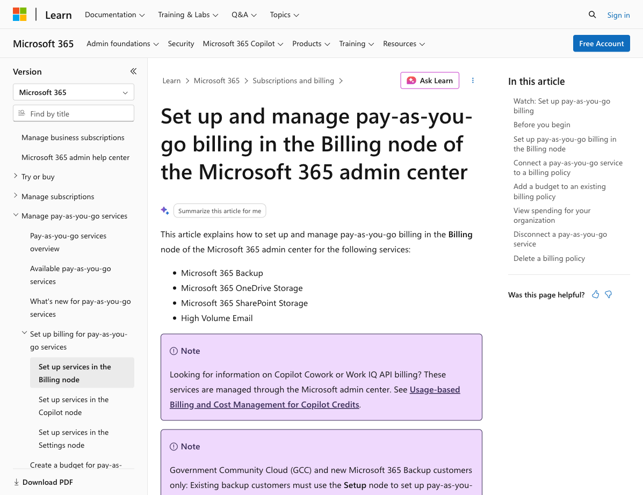Click the Find by title input field

coord(74,113)
